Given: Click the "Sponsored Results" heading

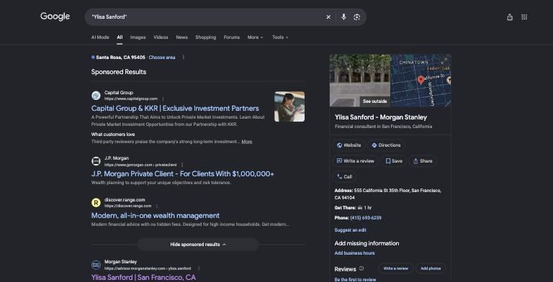Looking at the screenshot, I should click(x=119, y=72).
